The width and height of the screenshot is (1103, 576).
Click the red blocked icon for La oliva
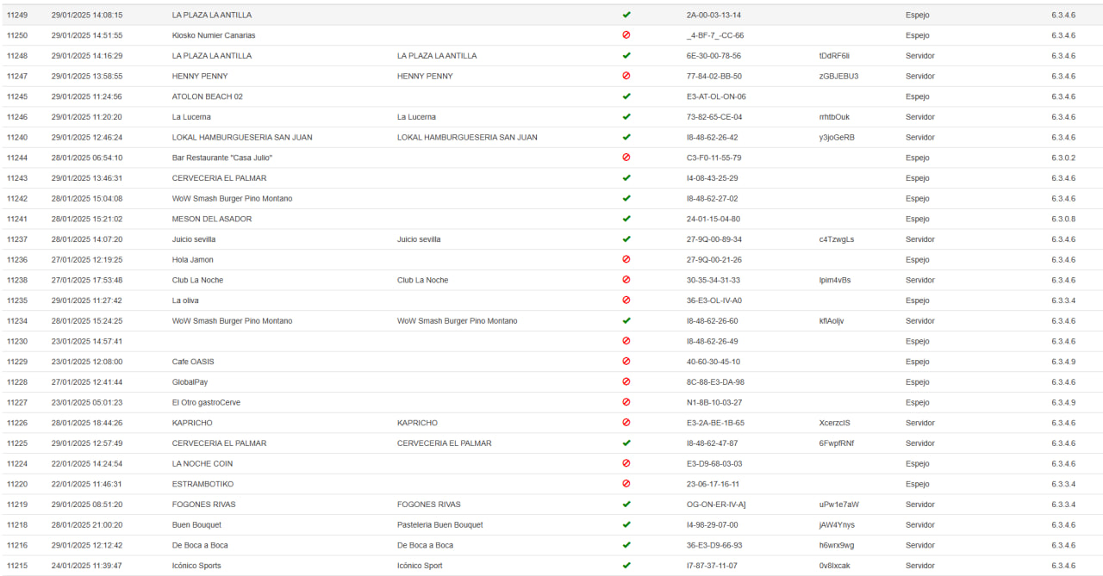tap(626, 300)
